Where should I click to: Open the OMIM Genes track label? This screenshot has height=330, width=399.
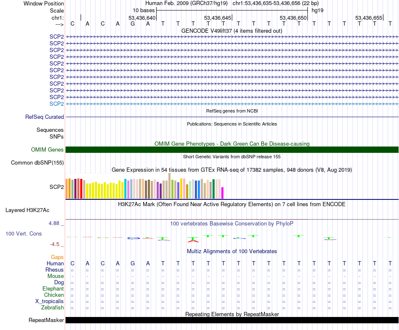tap(47, 149)
